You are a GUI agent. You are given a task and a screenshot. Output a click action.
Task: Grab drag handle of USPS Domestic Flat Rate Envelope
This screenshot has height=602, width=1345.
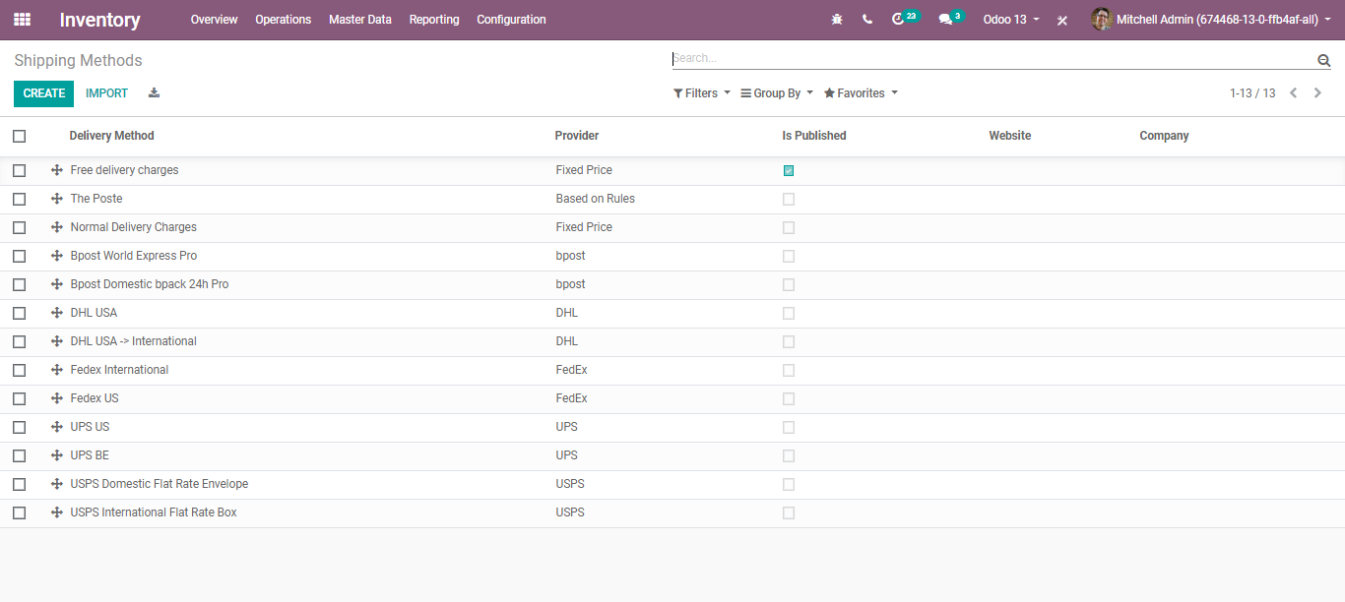(57, 484)
